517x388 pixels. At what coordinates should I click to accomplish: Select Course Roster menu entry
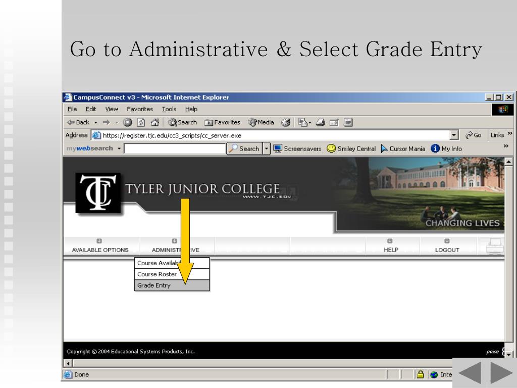pyautogui.click(x=172, y=274)
